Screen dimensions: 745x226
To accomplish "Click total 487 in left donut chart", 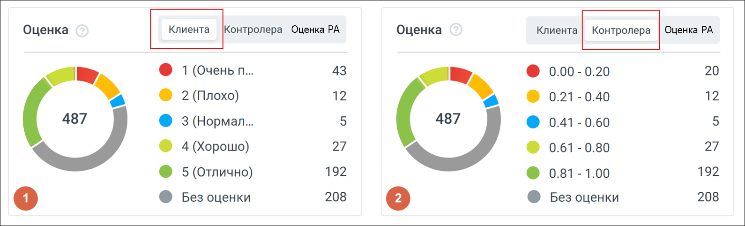I will pos(75,119).
